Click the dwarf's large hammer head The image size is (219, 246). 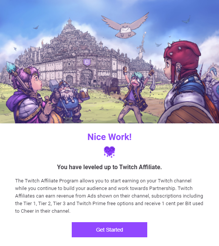54,85
